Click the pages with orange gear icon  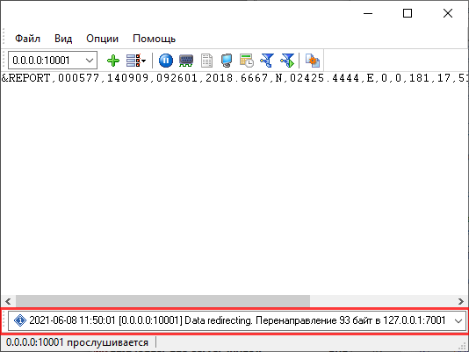click(x=313, y=61)
